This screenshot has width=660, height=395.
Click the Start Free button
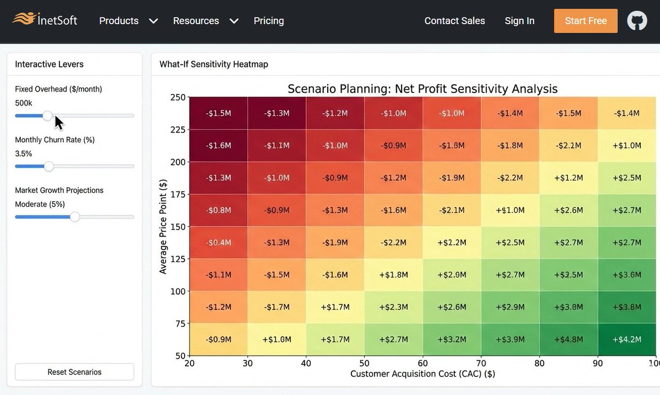[586, 21]
